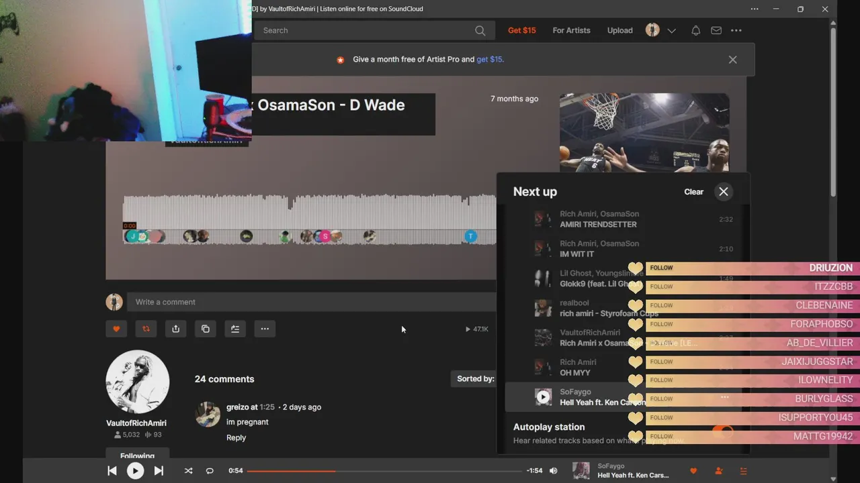The image size is (860, 483).
Task: Click the page vertical scrollbar
Action: coord(834,111)
